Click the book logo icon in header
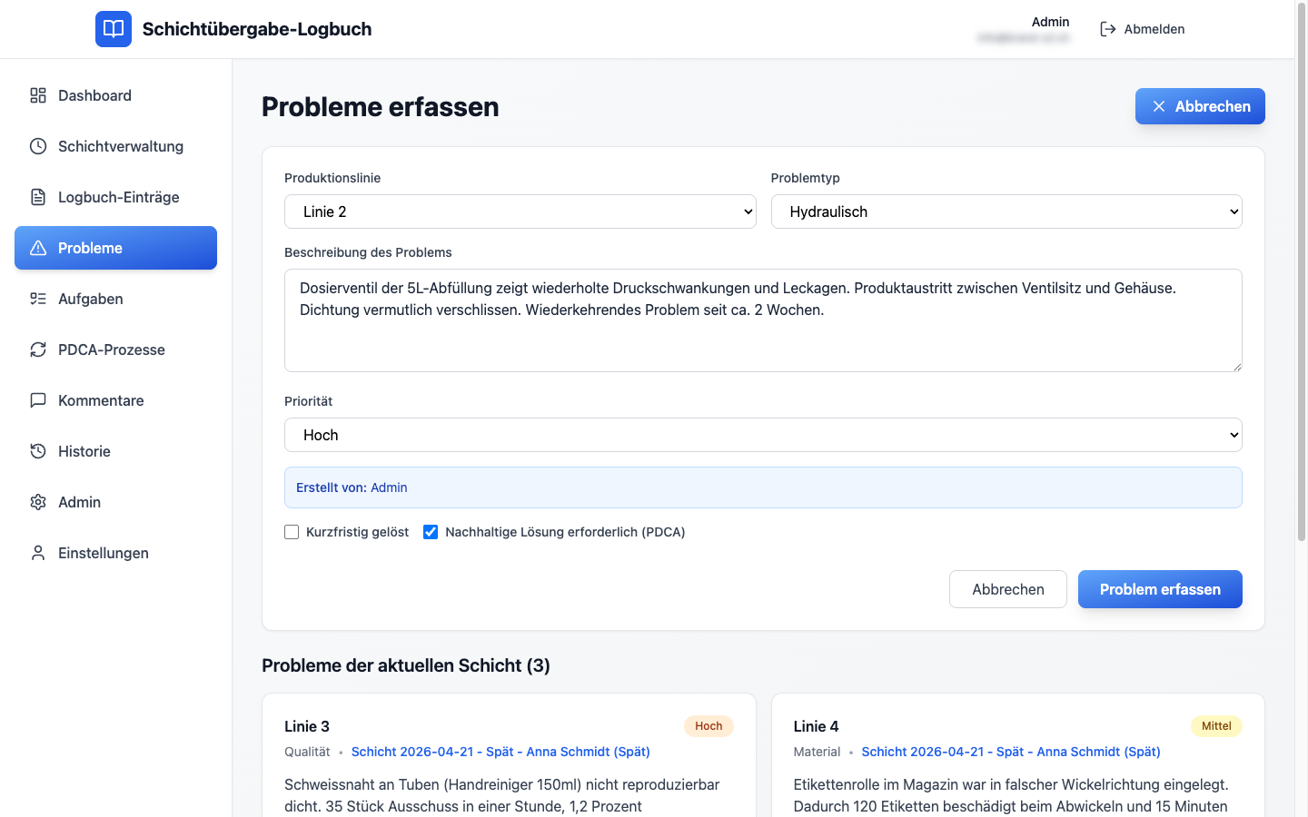1308x817 pixels. tap(114, 29)
